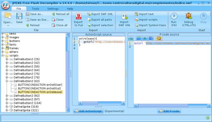Open the Tools ribbon tab
The image size is (212, 122).
coord(35,9)
